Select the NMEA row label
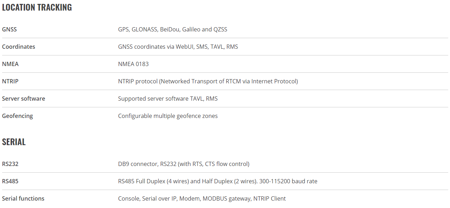This screenshot has width=450, height=208. click(x=10, y=64)
